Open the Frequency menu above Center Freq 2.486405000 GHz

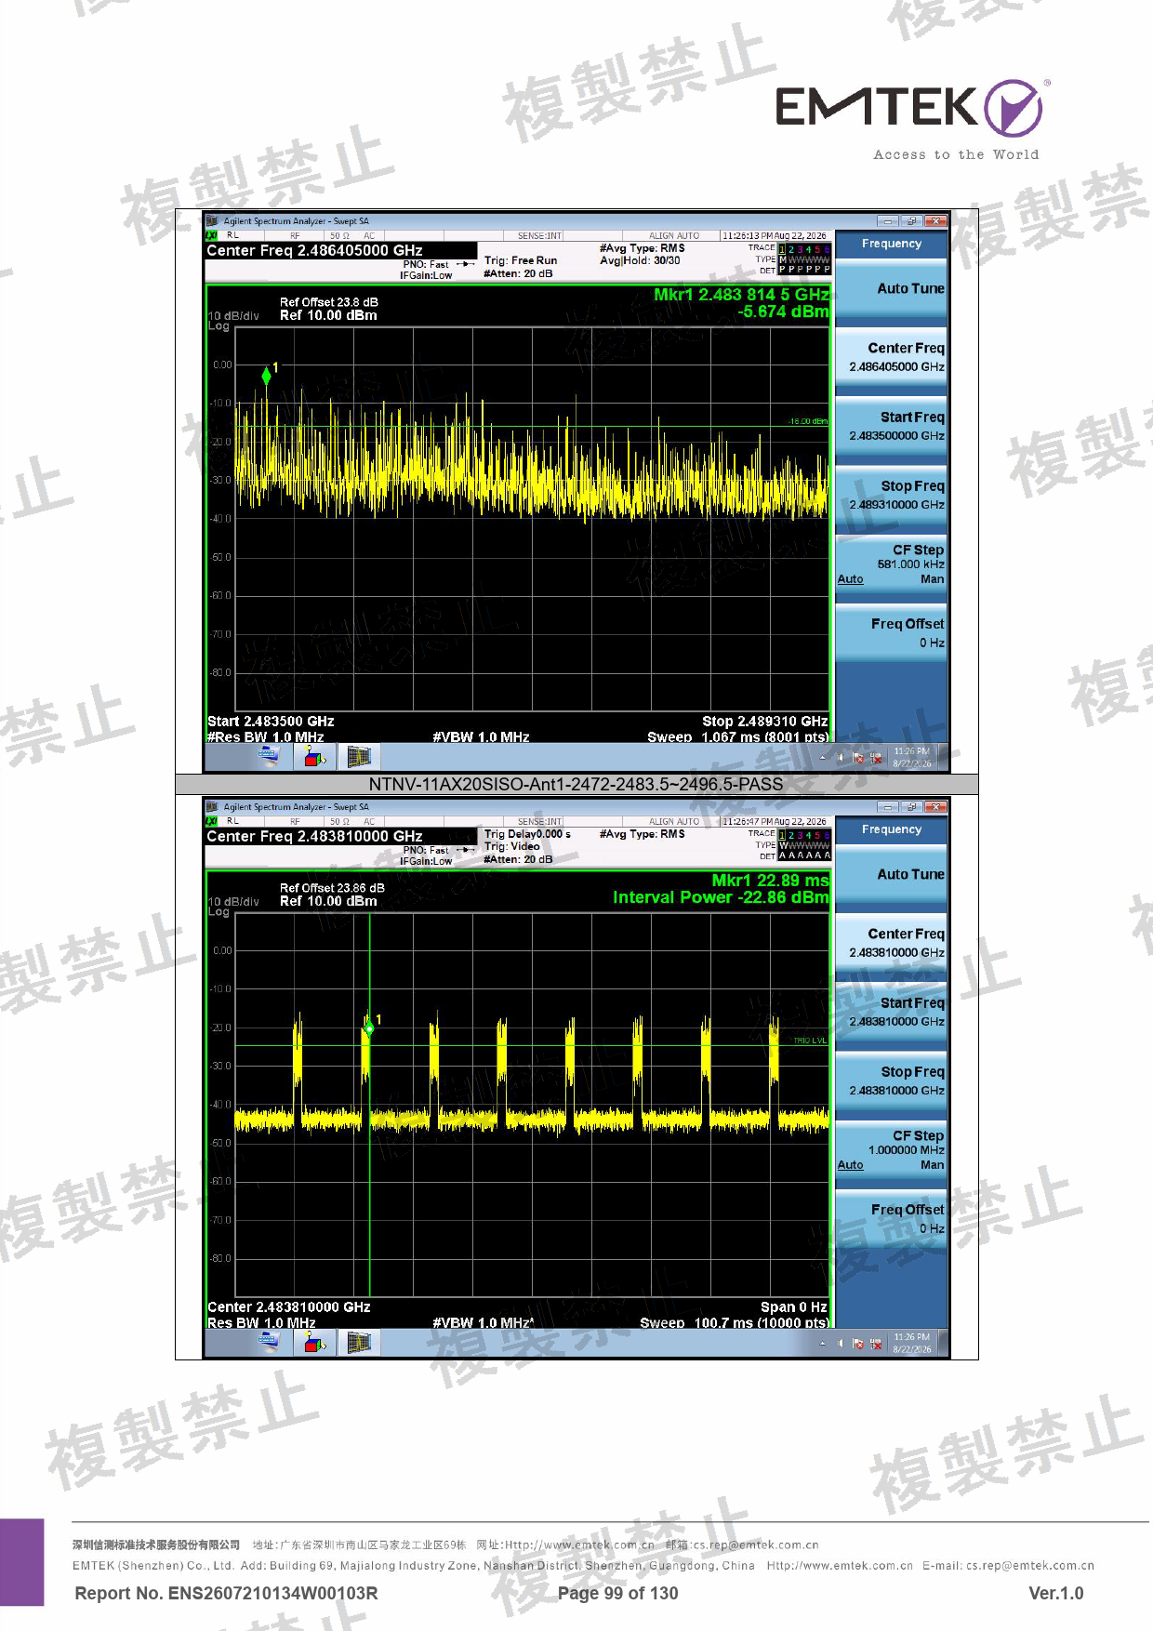(x=891, y=244)
